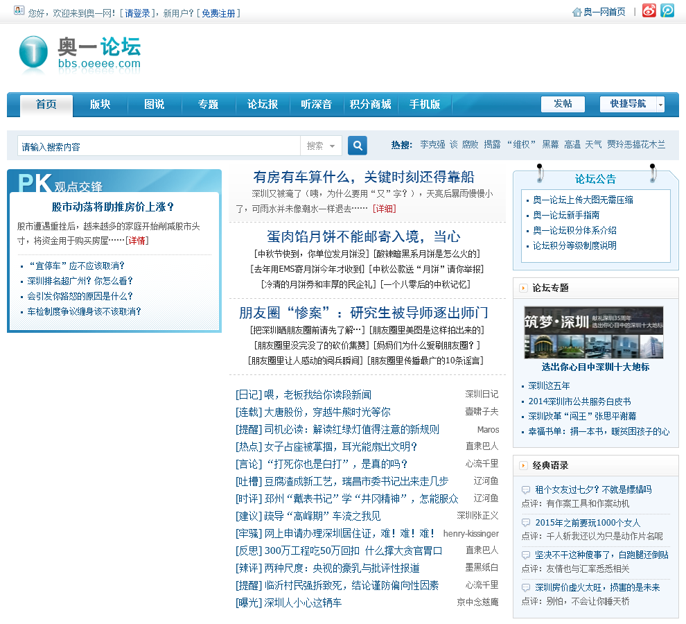Image resolution: width=686 pixels, height=624 pixels.
Task: Open the 搜索 type dropdown
Action: point(321,146)
